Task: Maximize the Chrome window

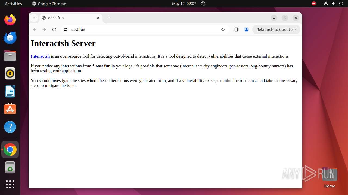Action: [x=285, y=18]
